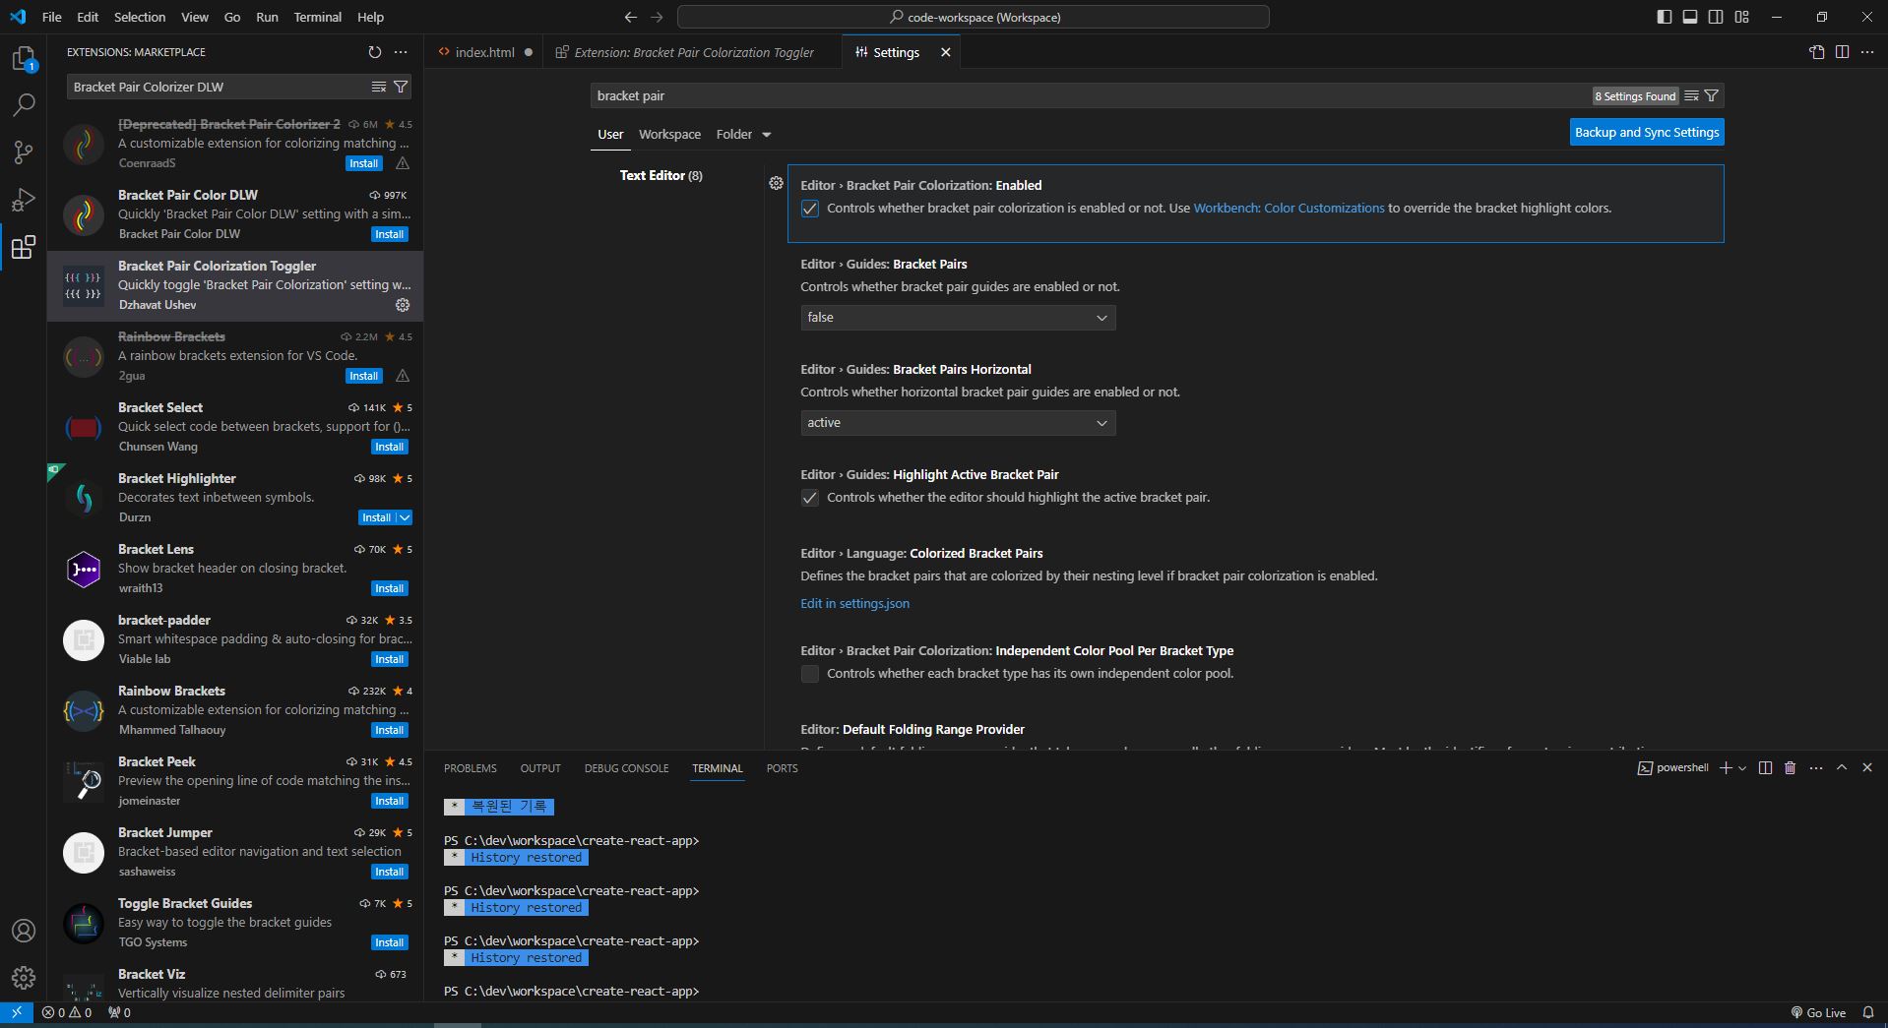Open the new terminal launch profile dropdown
The height and width of the screenshot is (1028, 1888).
tap(1742, 767)
